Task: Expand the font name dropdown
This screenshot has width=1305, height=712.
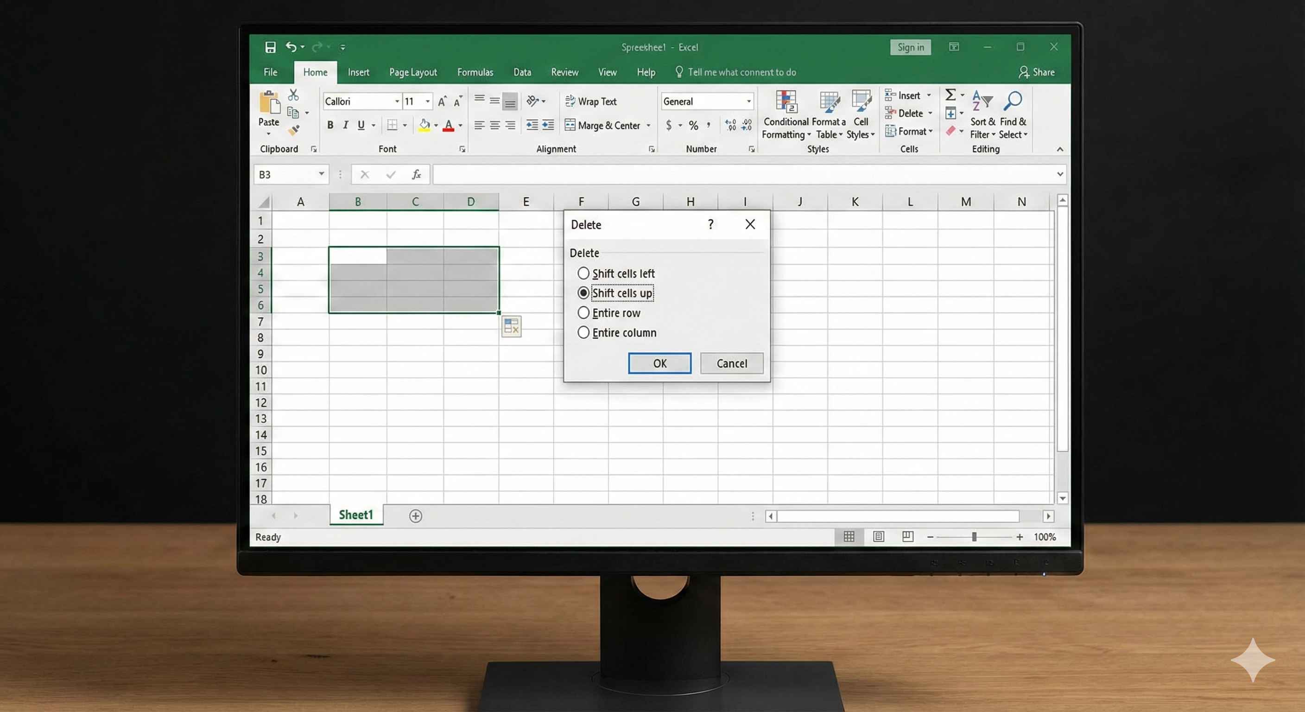Action: pos(397,102)
